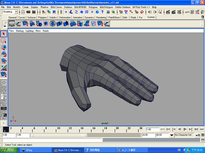This screenshot has height=153, width=205.
Task: Toggle Snap to view planes
Action: click(137, 12)
